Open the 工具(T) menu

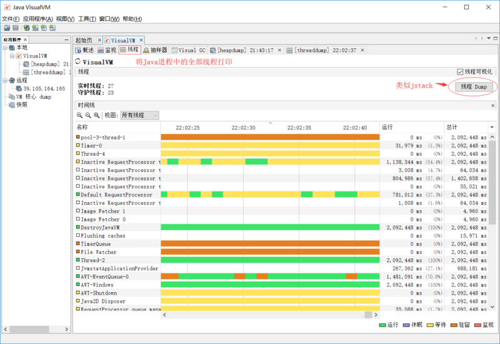tap(87, 19)
